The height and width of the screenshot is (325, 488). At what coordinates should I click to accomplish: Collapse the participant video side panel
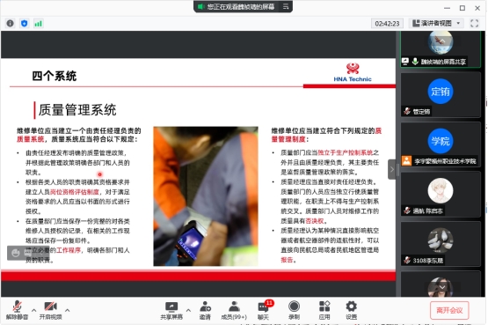392,169
